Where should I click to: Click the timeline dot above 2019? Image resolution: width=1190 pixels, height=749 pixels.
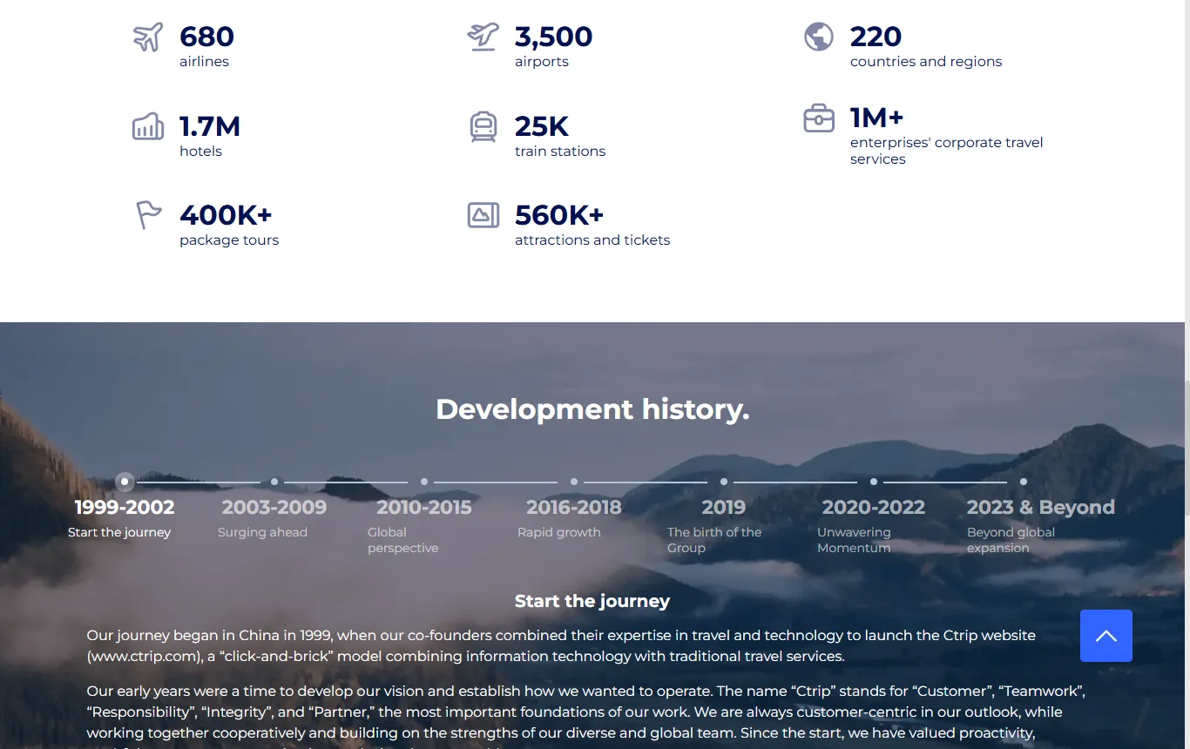tap(724, 482)
